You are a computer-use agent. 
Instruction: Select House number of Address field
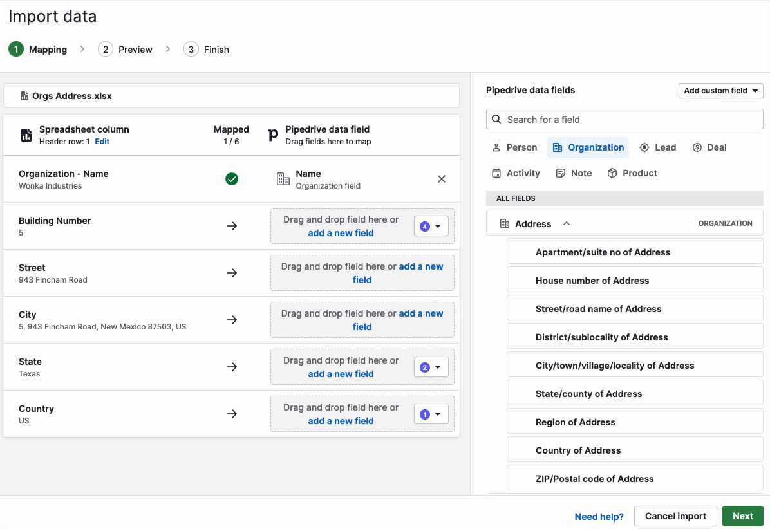pos(634,280)
